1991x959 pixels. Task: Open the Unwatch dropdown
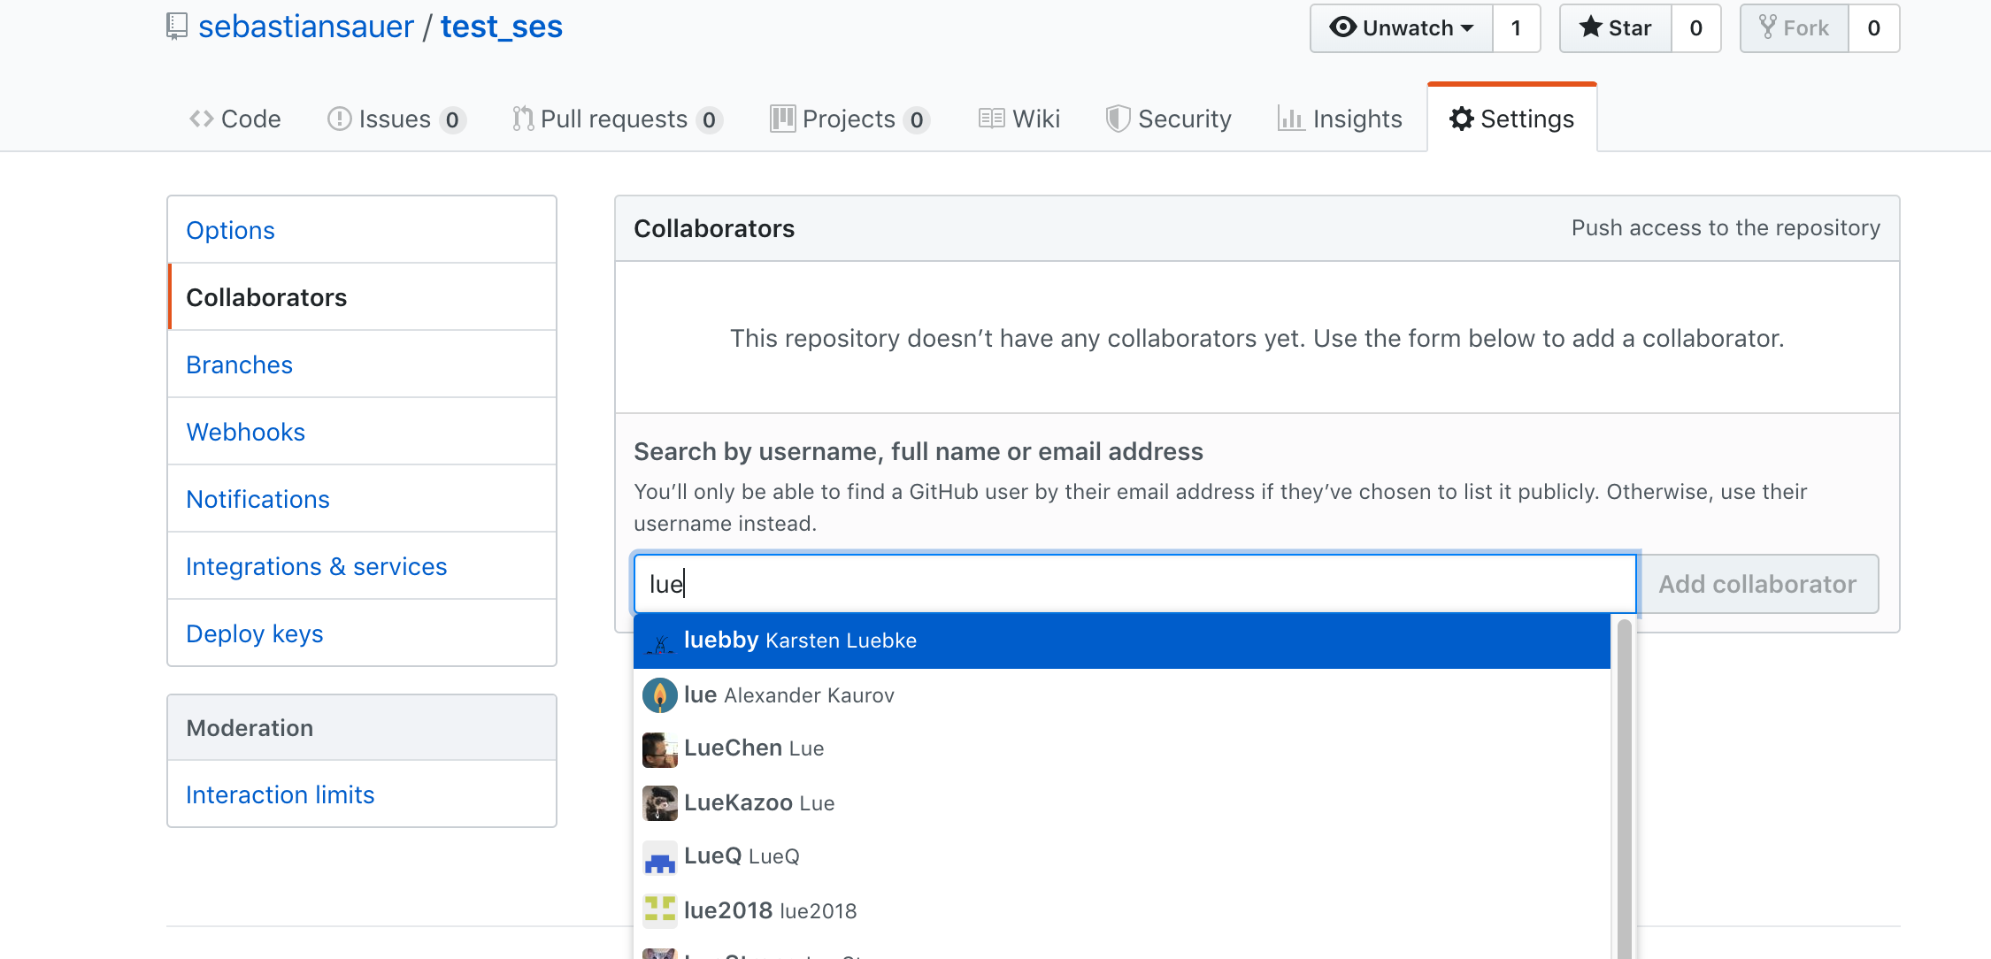pyautogui.click(x=1402, y=28)
